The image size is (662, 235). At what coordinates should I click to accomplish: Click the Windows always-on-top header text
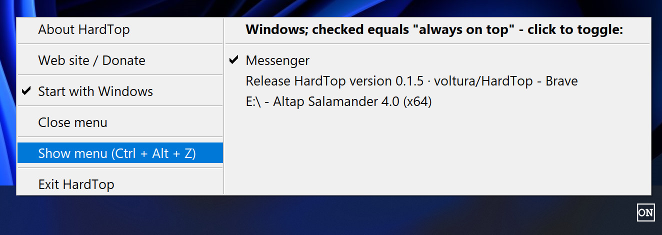[x=434, y=29]
